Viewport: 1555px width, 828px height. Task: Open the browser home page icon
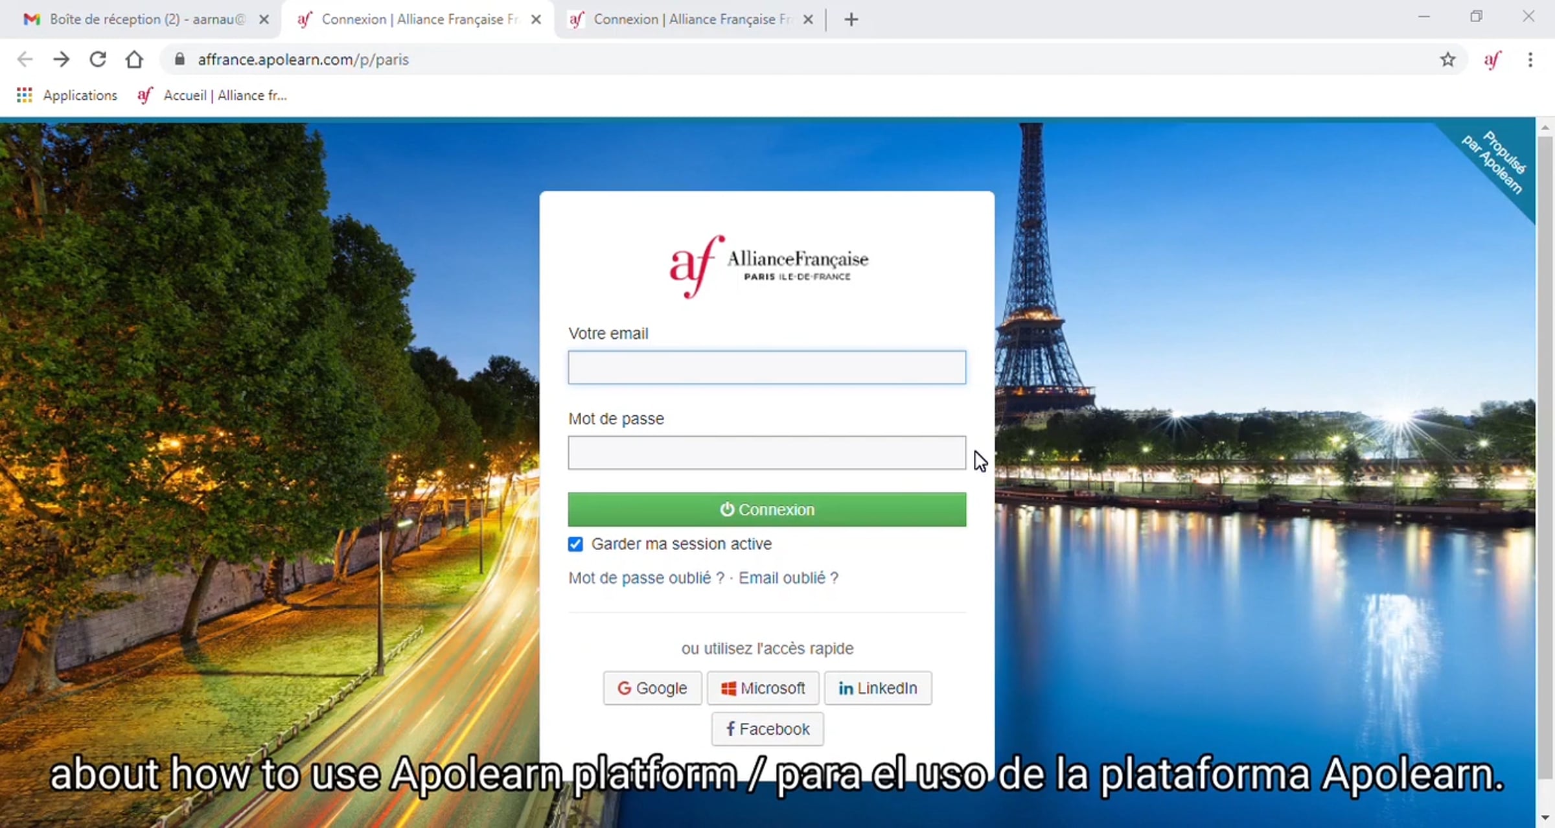pos(134,60)
